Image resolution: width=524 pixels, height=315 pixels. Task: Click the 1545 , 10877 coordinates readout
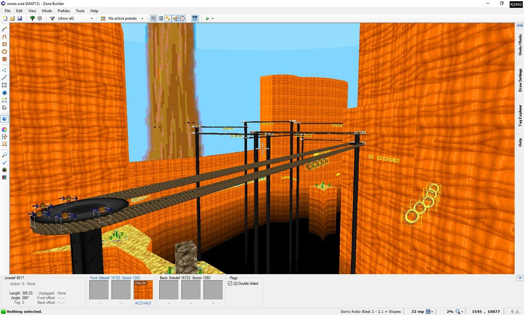pos(486,312)
